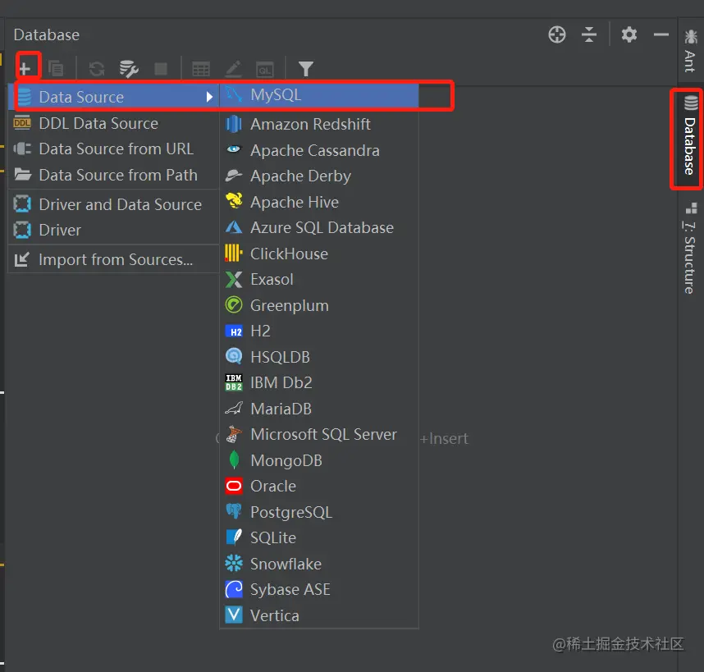The width and height of the screenshot is (704, 672).
Task: Select HSQLDB data source
Action: pos(319,357)
